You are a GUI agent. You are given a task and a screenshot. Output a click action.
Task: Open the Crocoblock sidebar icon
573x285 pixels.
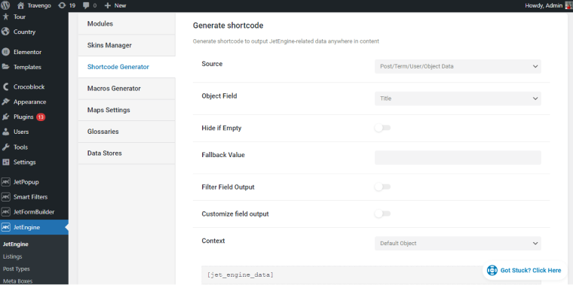[5, 86]
